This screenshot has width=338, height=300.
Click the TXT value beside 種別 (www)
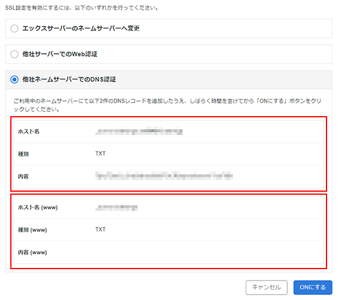[100, 229]
